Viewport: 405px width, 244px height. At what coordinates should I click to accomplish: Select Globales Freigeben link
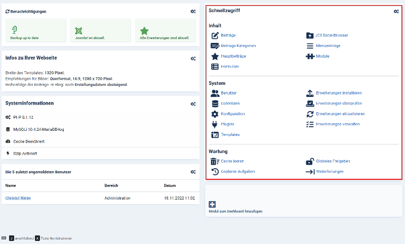point(333,161)
